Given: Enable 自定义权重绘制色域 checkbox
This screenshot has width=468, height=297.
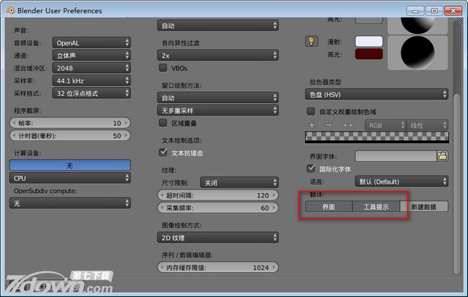Looking at the screenshot, I should point(311,111).
